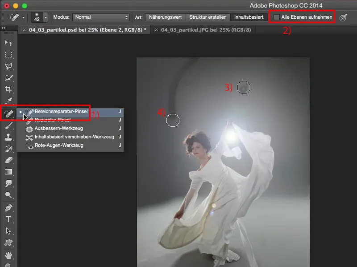Select the Path Selection tool
357x267 pixels.
[8, 231]
